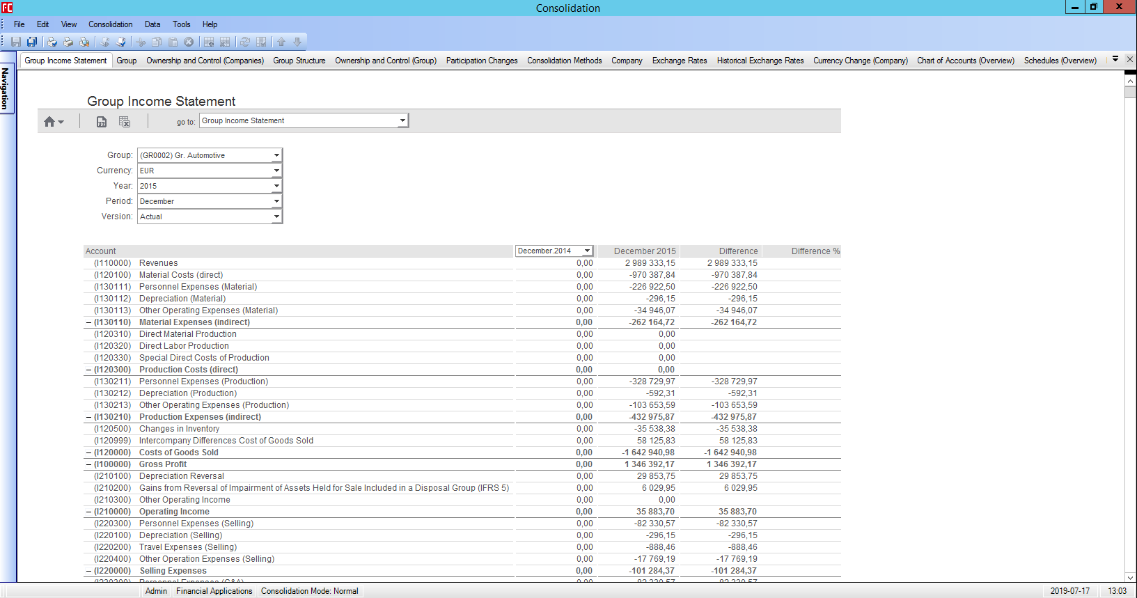Click the Changes in Inventory row

pos(462,429)
